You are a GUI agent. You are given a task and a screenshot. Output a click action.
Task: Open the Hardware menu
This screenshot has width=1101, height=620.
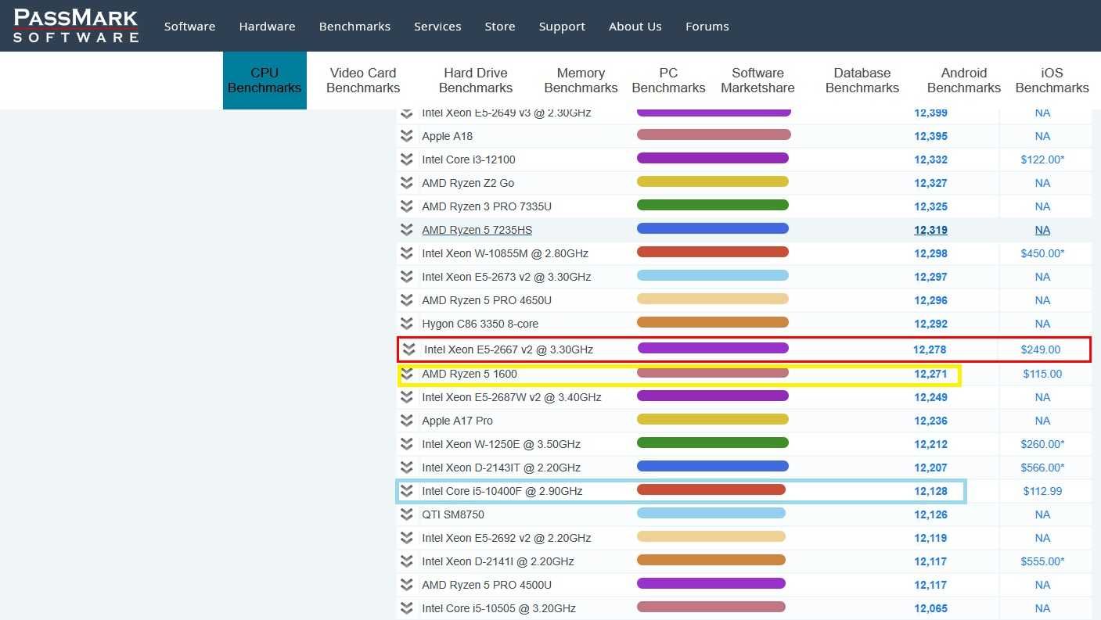point(267,27)
